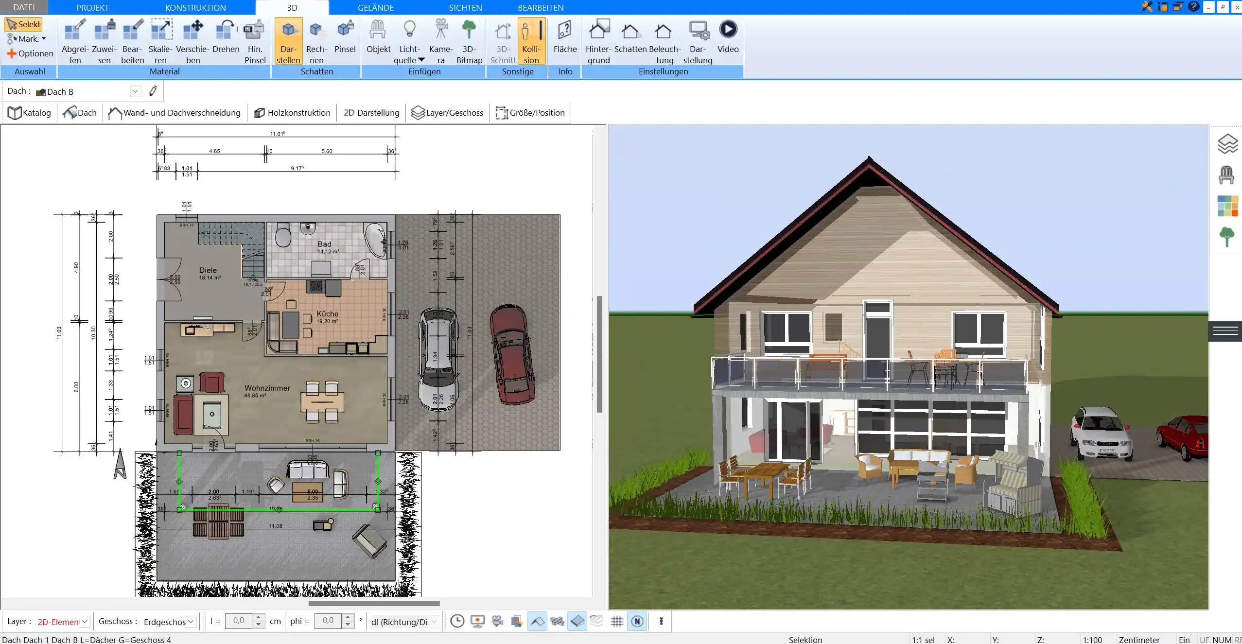1242x644 pixels.
Task: Open the roof Katalog
Action: [29, 113]
